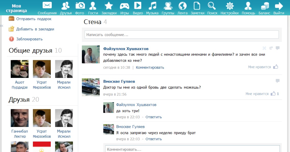Open Гости icon in top bar
Viewport: 290px width, 152px height.
[x=93, y=6]
